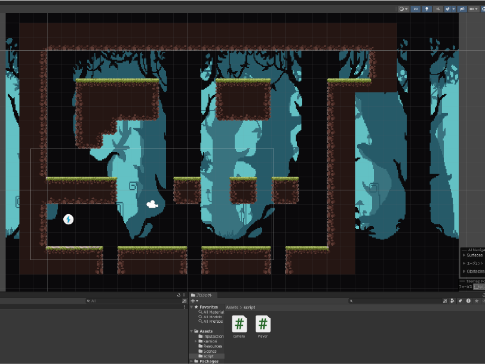Select All Prefabs under Favorites
485x364 pixels.
[x=213, y=321]
